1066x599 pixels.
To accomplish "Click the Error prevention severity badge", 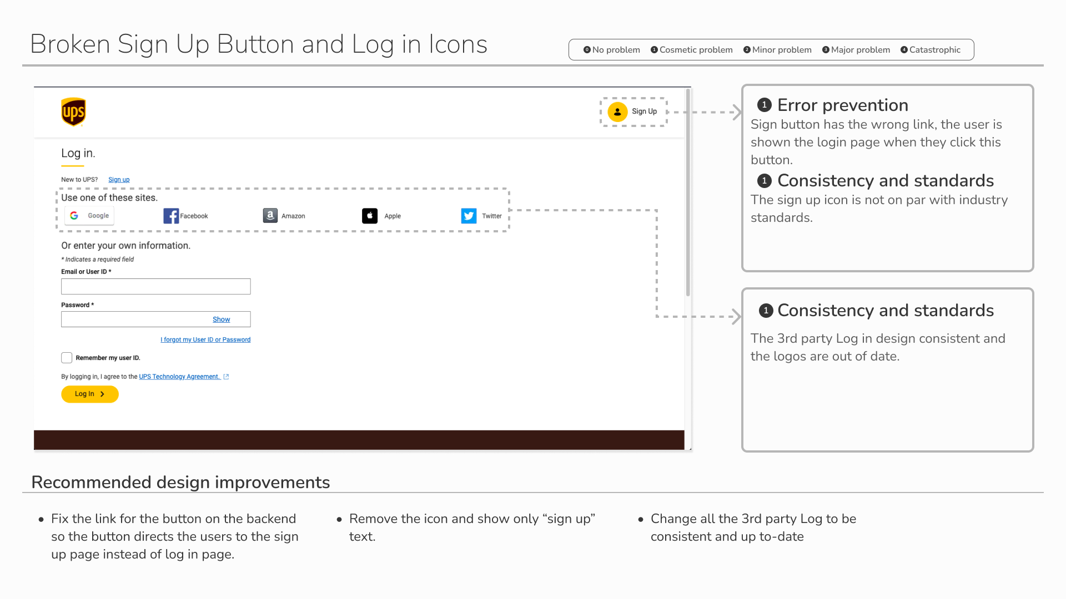I will (x=765, y=105).
